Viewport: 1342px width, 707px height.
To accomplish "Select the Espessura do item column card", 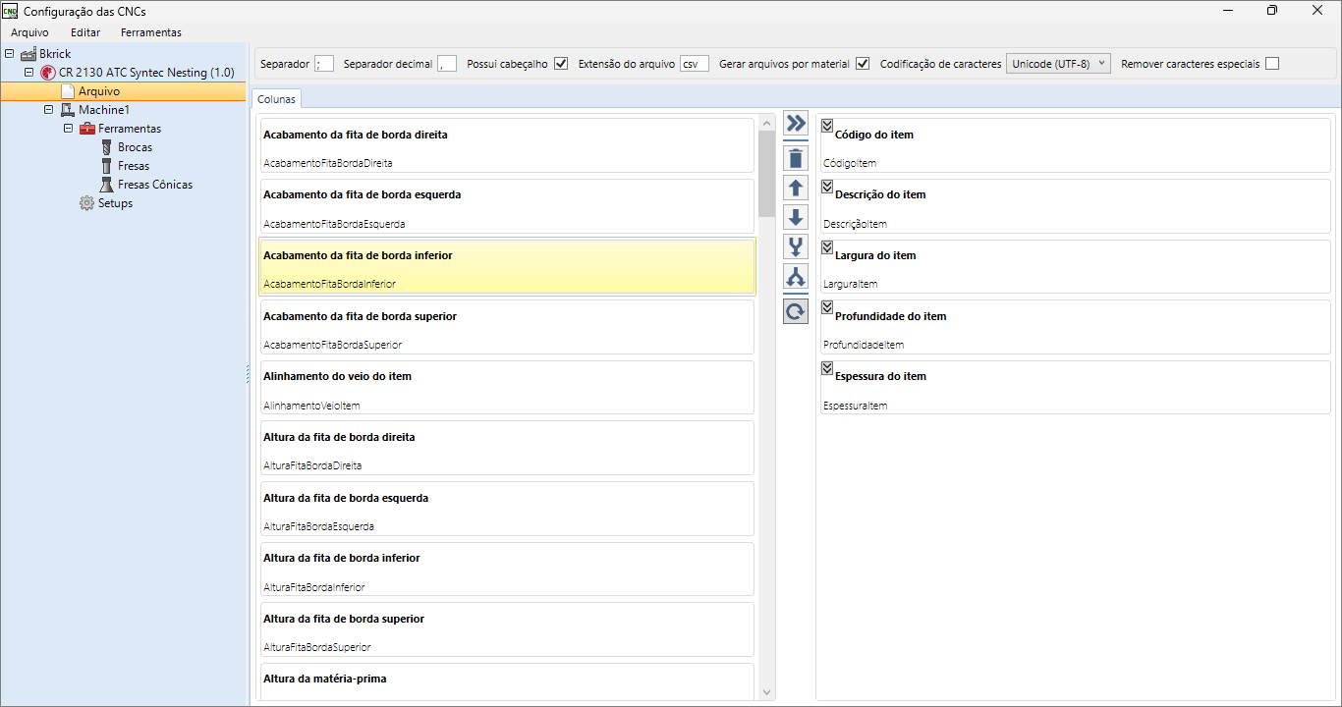I will 1075,388.
